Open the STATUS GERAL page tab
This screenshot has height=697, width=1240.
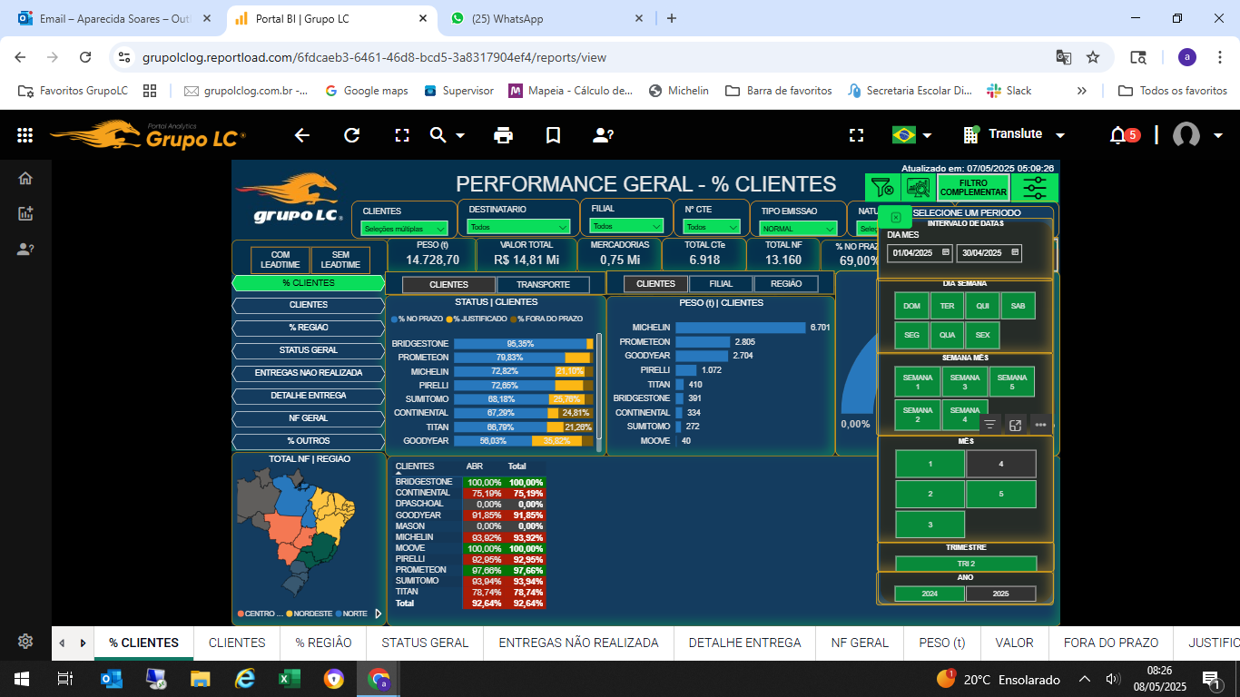point(425,643)
